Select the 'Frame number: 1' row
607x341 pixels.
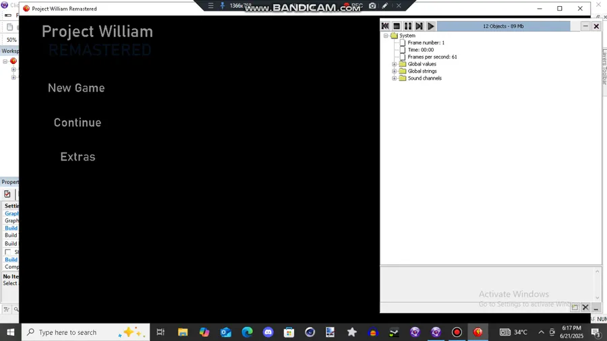click(x=426, y=42)
